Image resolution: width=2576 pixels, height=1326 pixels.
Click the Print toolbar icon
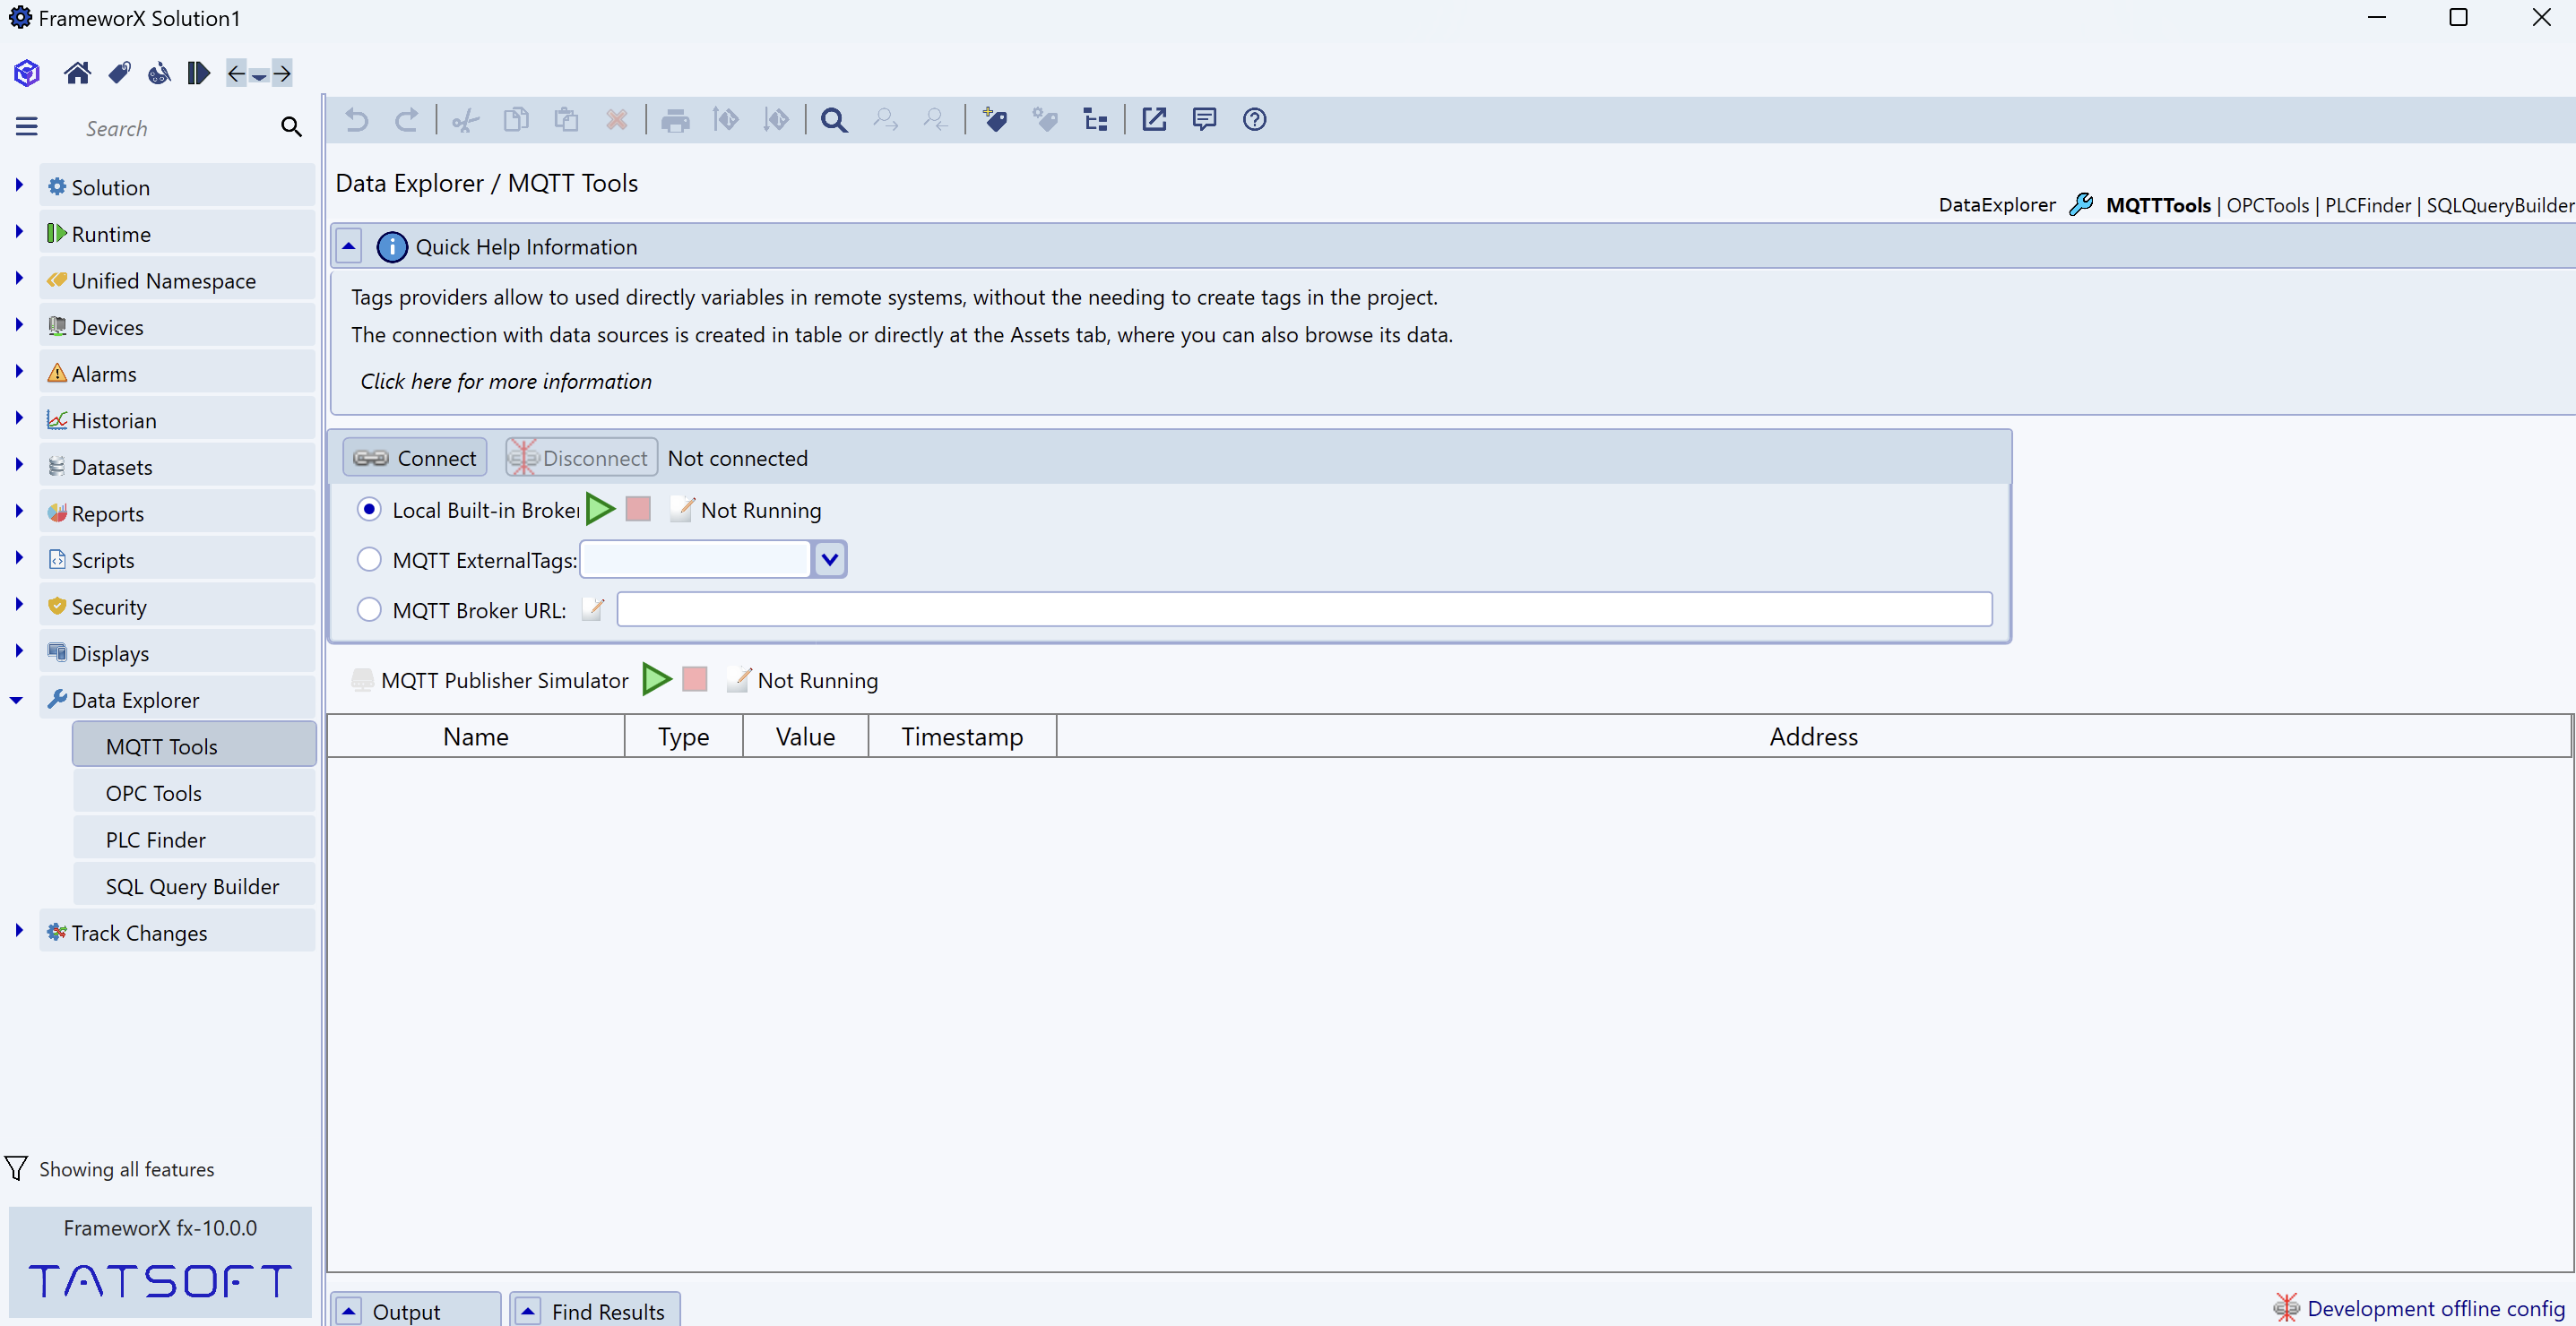point(676,121)
